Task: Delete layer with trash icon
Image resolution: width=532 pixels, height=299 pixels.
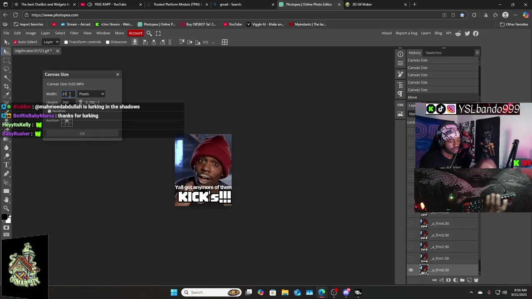Action: [476, 280]
